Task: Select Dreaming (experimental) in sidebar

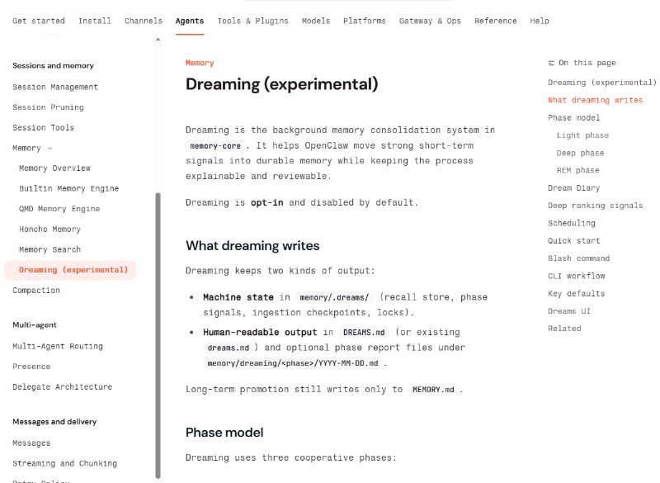Action: pyautogui.click(x=73, y=270)
